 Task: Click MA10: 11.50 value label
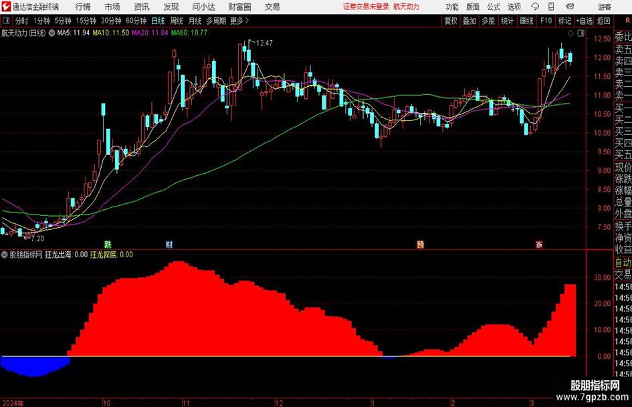[x=111, y=33]
